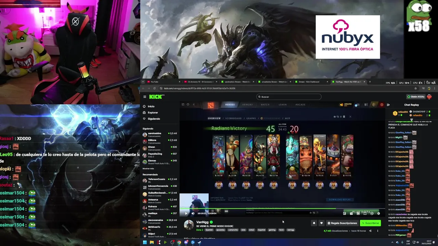Image resolution: width=438 pixels, height=246 pixels.
Task: Click the green Suscribirse button
Action: click(x=370, y=223)
